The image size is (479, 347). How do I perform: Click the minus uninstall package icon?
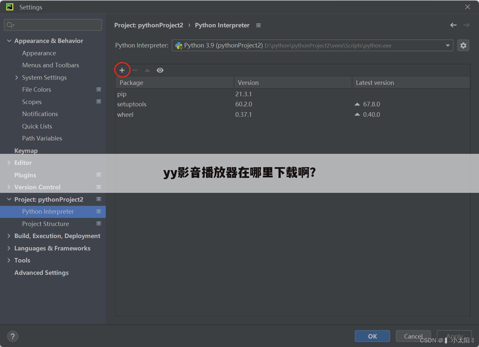pyautogui.click(x=135, y=70)
